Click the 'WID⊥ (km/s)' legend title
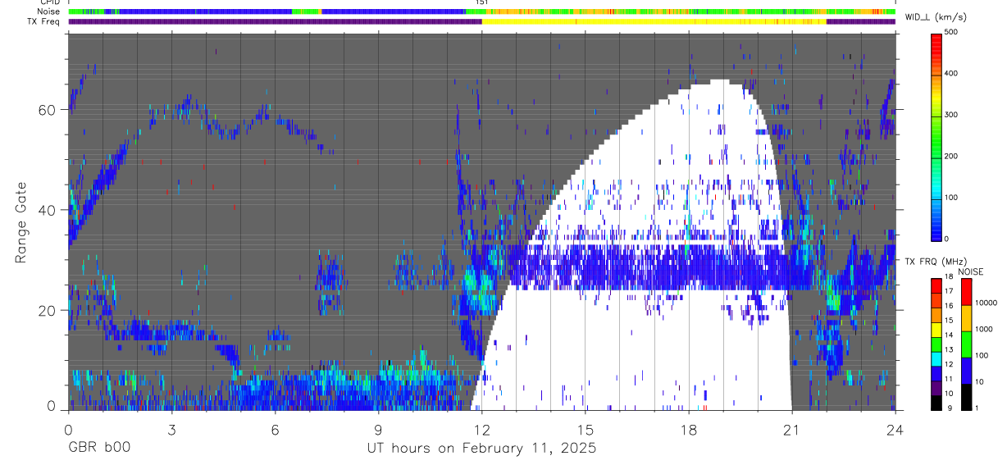The image size is (1007, 465). coord(936,16)
